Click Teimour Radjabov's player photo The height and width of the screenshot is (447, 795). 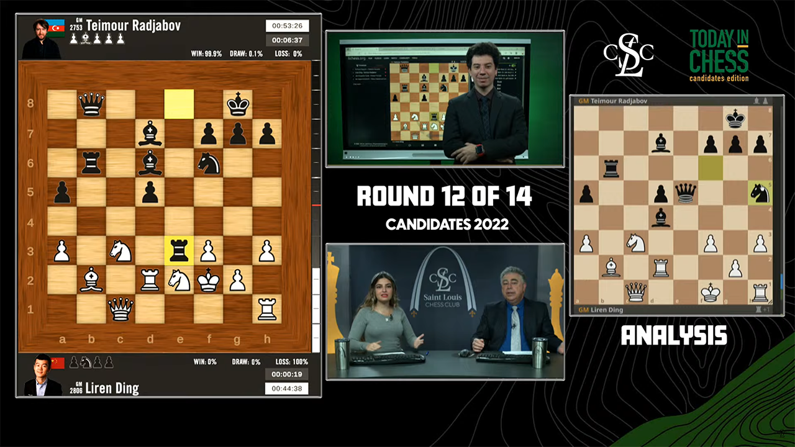pos(42,38)
